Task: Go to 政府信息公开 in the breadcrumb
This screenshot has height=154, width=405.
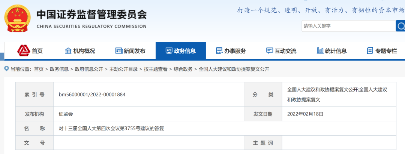Action: click(89, 69)
